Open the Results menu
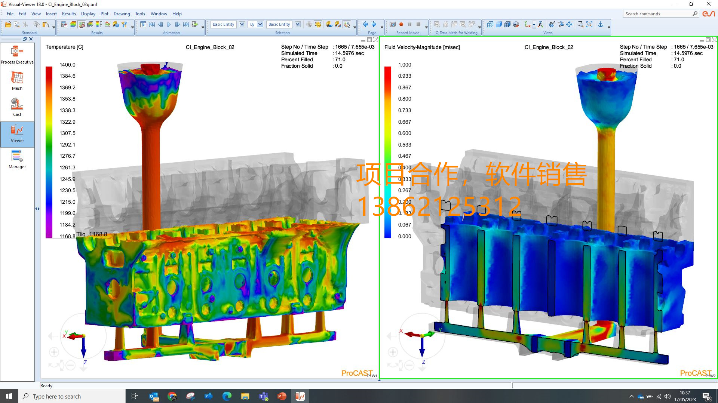 point(69,14)
